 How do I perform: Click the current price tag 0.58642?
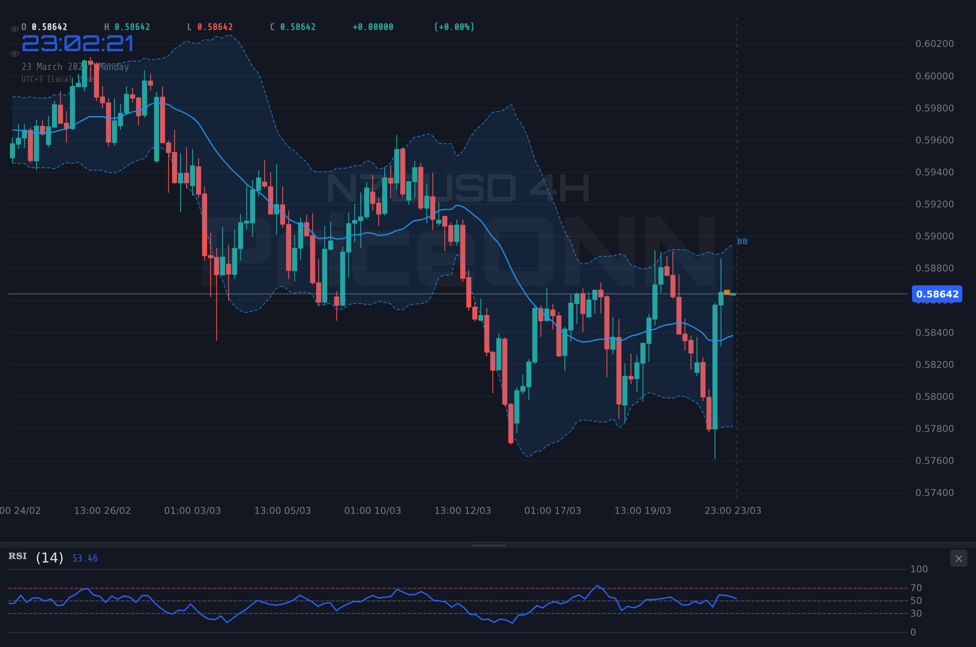pos(936,294)
